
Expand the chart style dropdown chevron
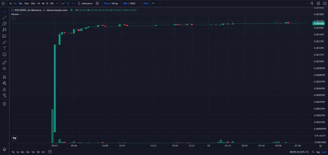72,4
